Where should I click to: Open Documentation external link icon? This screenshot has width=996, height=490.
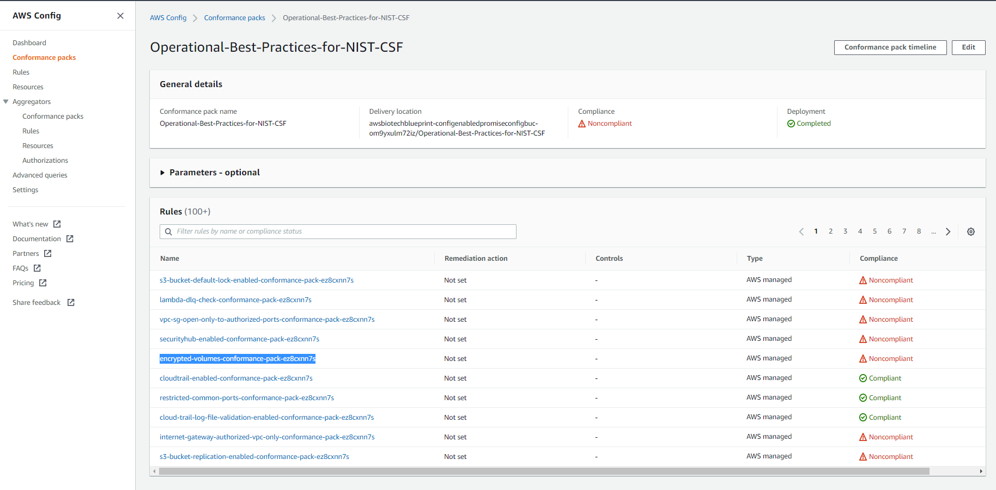[70, 239]
